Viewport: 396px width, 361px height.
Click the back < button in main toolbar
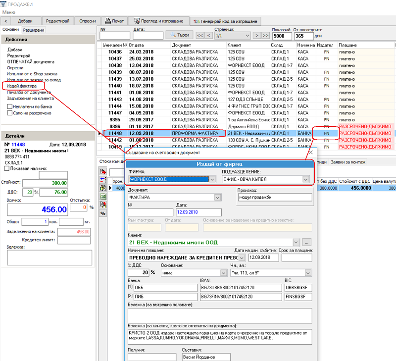click(x=6, y=21)
